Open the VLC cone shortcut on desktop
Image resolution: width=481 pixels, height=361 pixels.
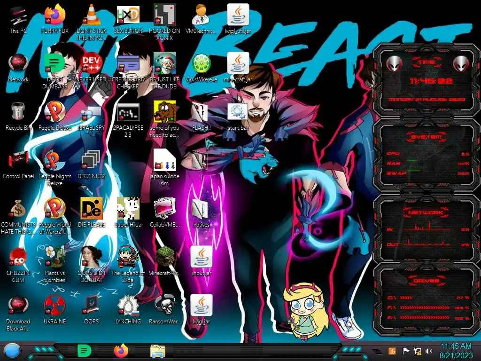pos(92,15)
